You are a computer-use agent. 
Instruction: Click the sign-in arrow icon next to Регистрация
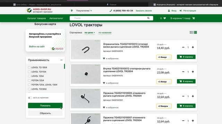point(180,11)
